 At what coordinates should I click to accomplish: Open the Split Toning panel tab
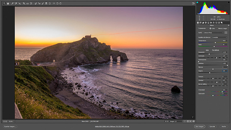click(208, 23)
